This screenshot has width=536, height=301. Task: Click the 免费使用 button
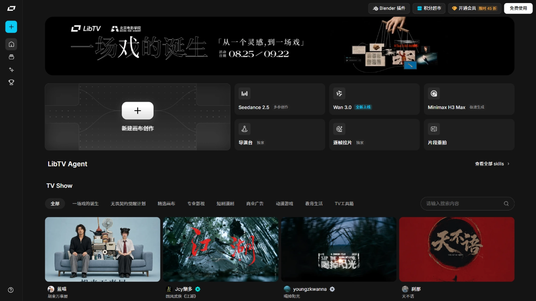[518, 8]
